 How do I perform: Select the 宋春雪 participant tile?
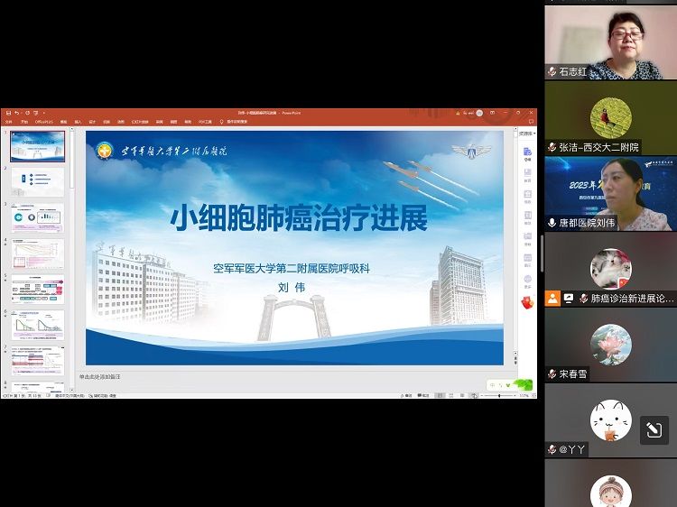[x=610, y=345]
